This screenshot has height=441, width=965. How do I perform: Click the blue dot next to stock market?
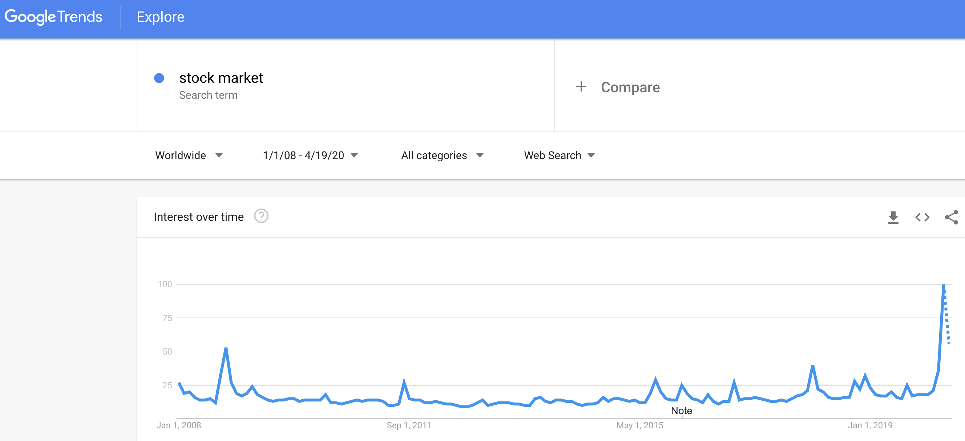pyautogui.click(x=159, y=78)
